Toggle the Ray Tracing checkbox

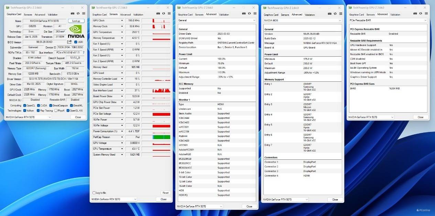pyautogui.click(x=38, y=111)
